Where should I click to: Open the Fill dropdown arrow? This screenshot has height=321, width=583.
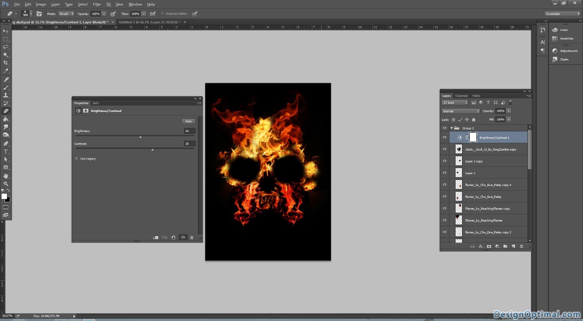click(x=509, y=120)
